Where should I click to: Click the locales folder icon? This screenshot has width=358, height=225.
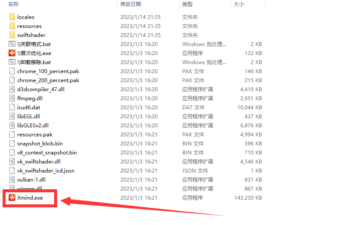click(12, 17)
